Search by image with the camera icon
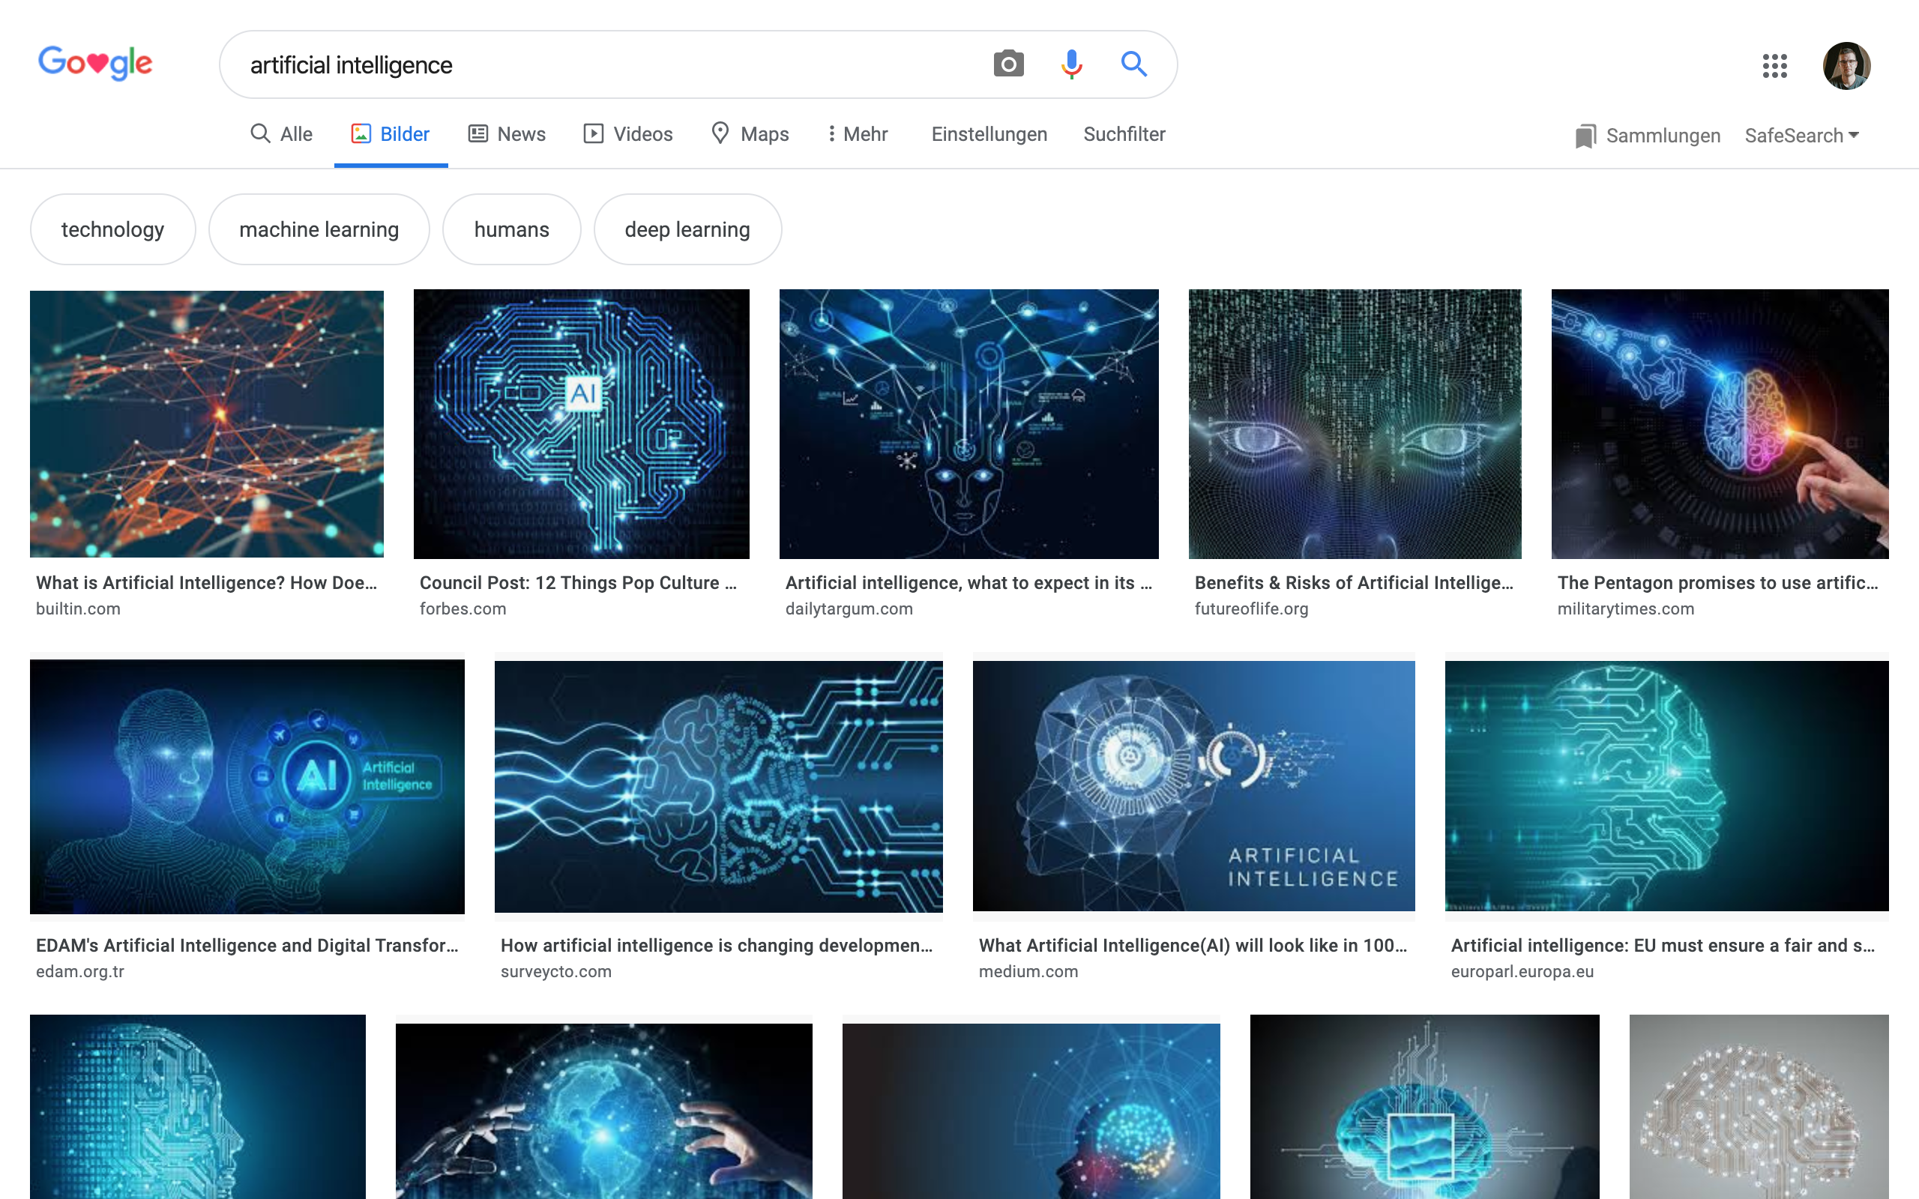Screen dimensions: 1919x1199 [1008, 64]
